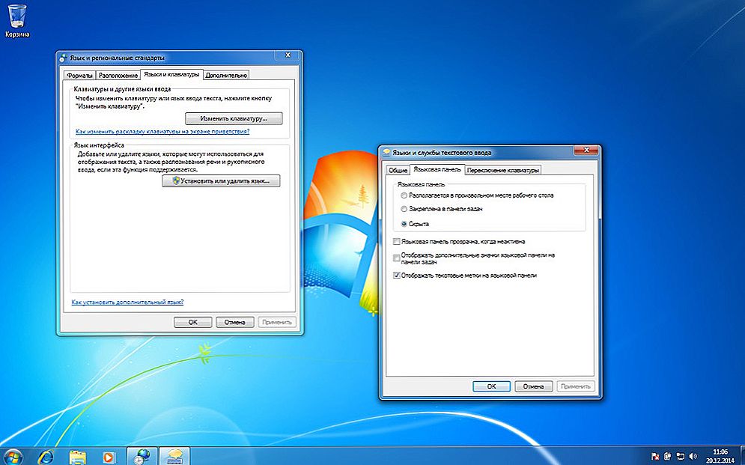Open link about changing keyboard layout on welcome screen

(x=162, y=132)
